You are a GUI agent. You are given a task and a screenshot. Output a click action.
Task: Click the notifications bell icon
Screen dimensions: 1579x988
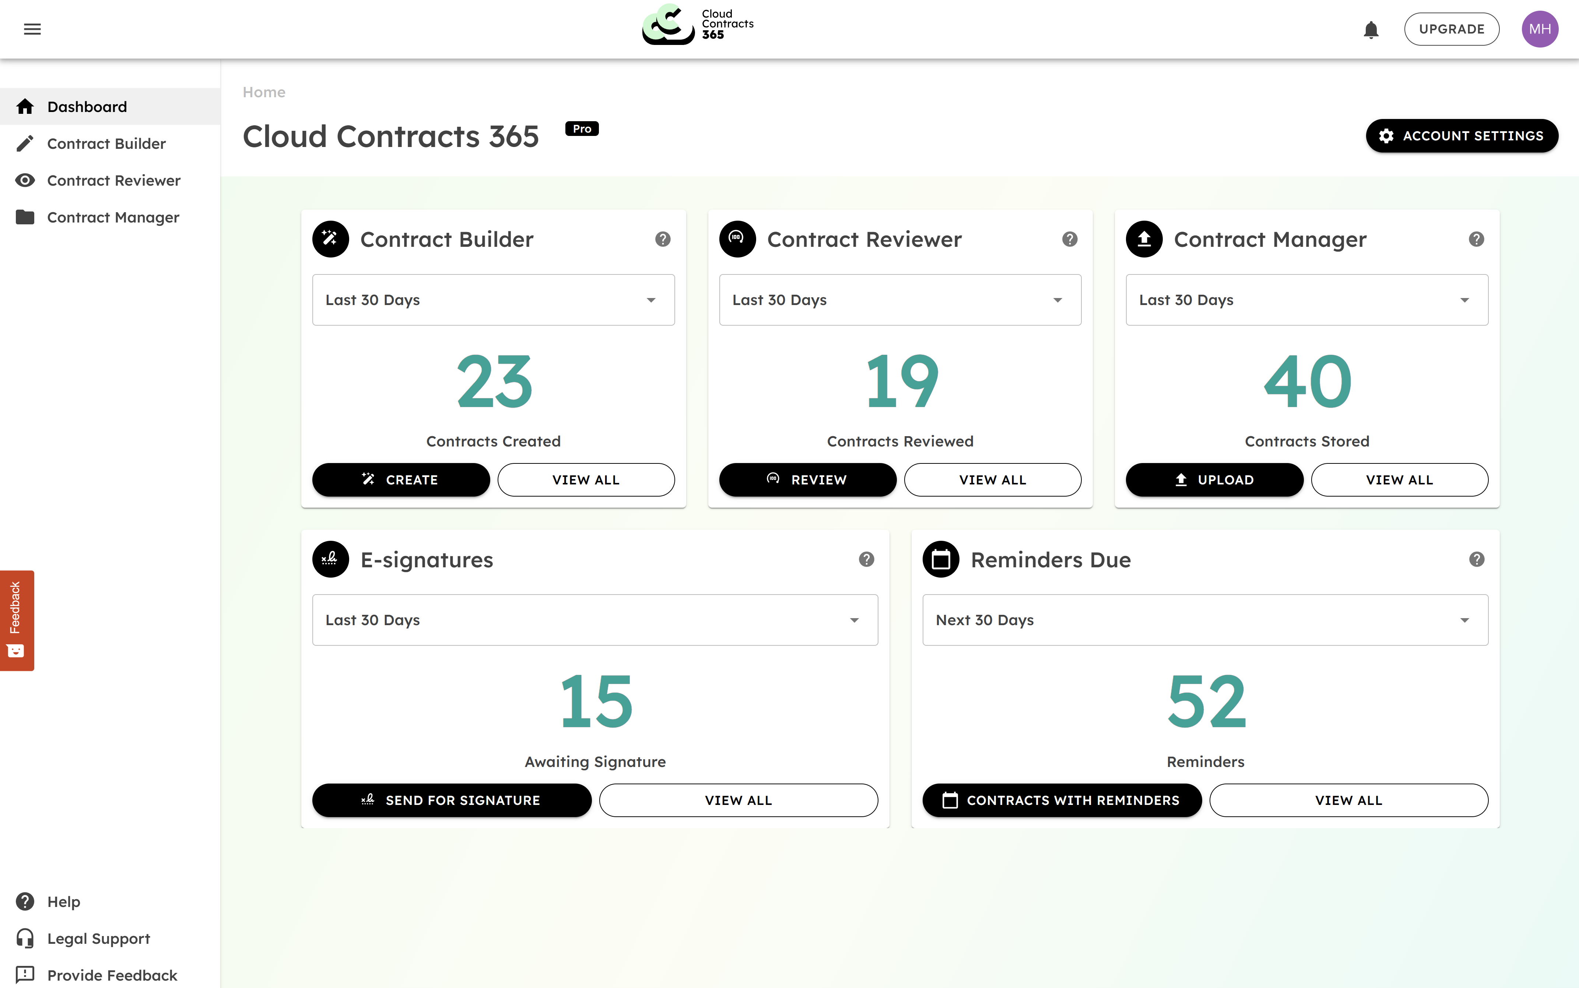tap(1371, 29)
